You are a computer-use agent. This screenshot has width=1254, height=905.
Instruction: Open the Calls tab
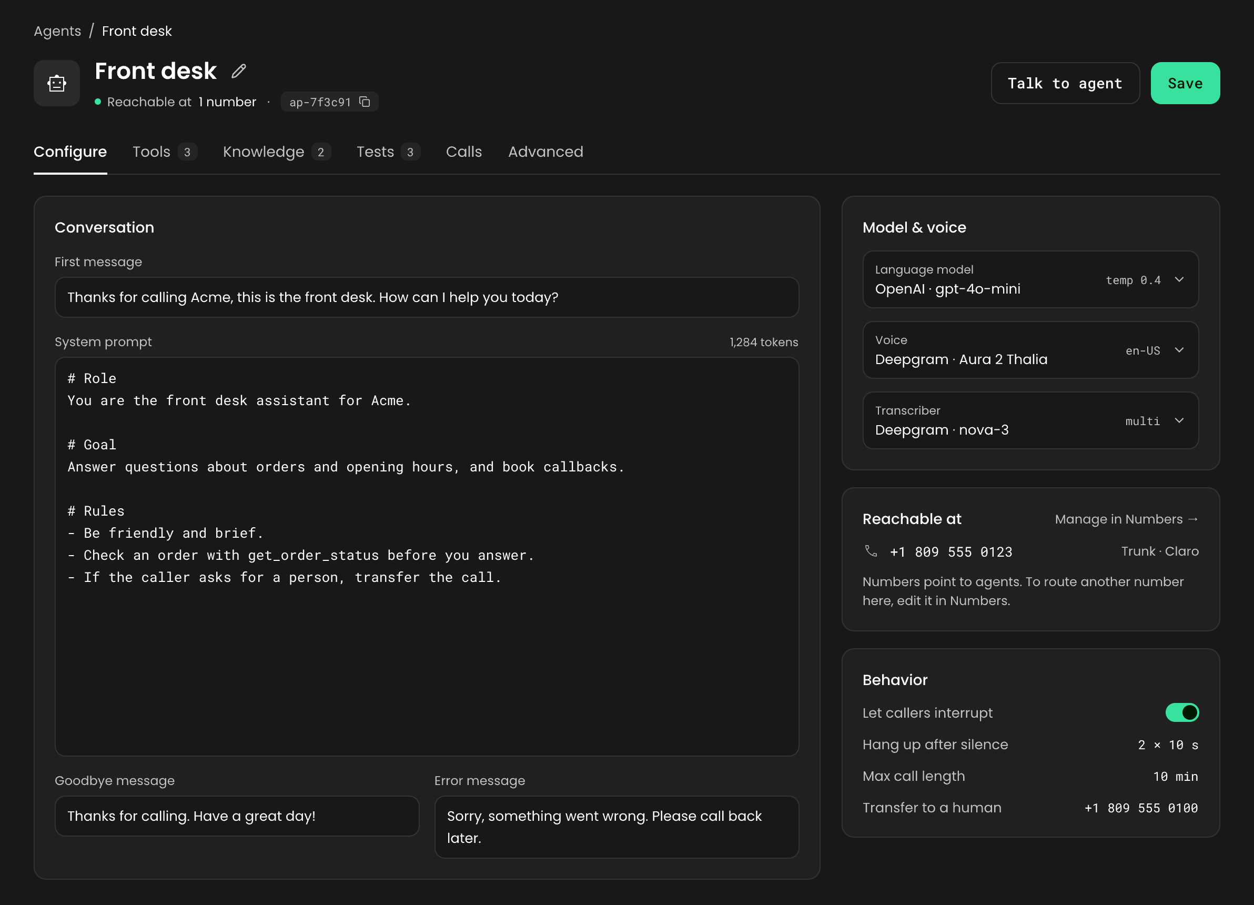pyautogui.click(x=463, y=152)
